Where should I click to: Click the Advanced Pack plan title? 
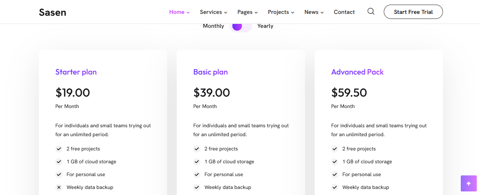[357, 72]
